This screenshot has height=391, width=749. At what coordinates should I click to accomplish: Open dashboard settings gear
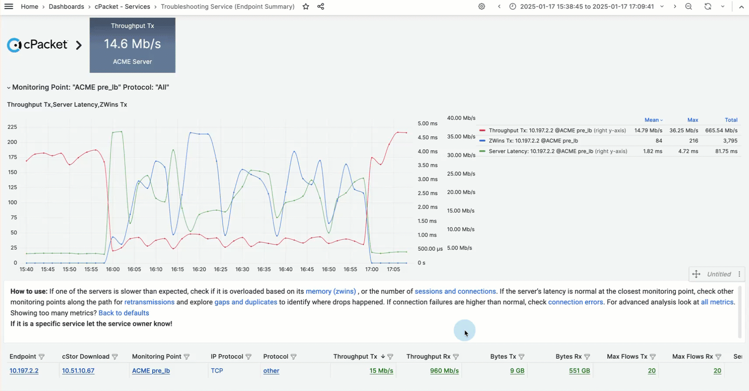pos(482,7)
